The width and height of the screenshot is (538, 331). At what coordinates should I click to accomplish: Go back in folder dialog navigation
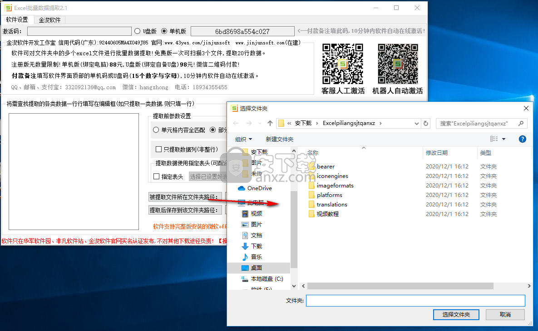point(236,123)
